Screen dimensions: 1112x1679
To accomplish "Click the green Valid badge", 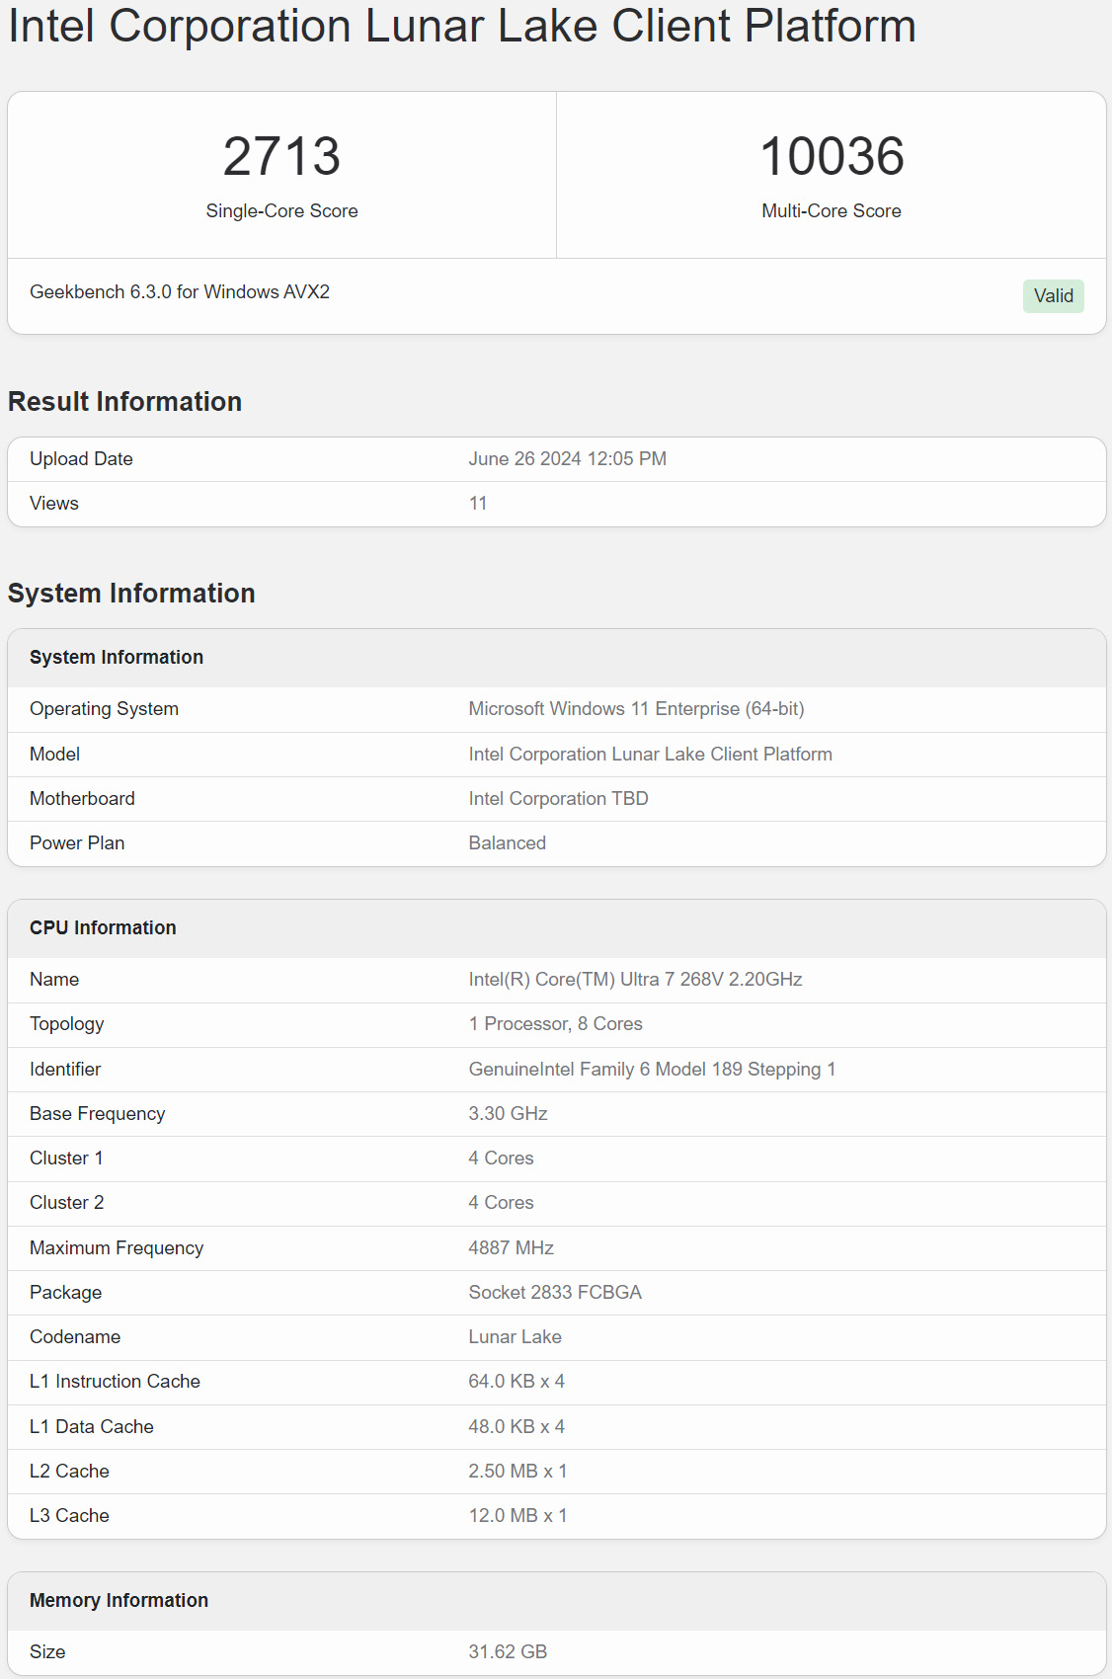I will tap(1053, 295).
